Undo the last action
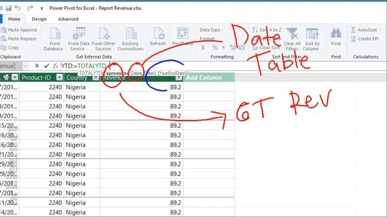 [x=18, y=8]
